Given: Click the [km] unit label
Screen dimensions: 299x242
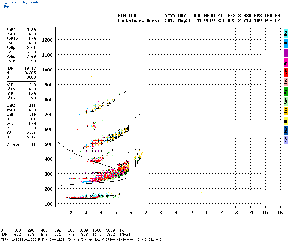Looking at the screenshot, I should (124, 230).
